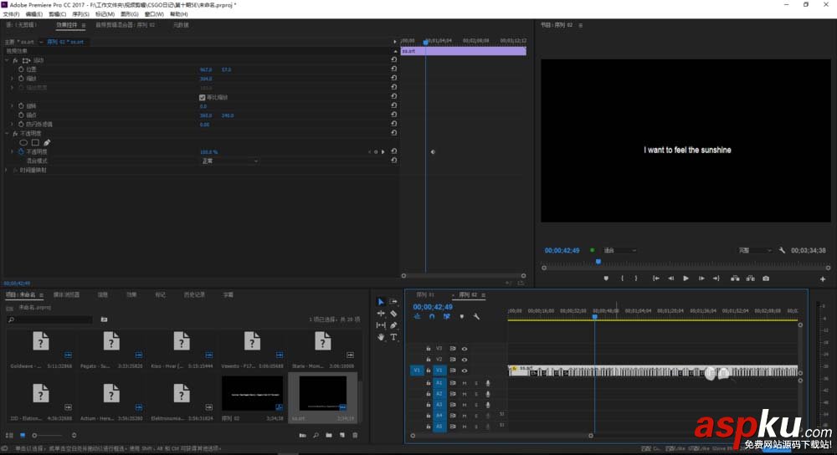Toggle Linked Selection in timeline header

(447, 317)
